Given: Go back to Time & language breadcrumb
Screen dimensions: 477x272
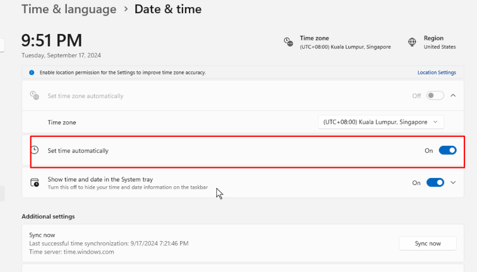Looking at the screenshot, I should 69,9.
